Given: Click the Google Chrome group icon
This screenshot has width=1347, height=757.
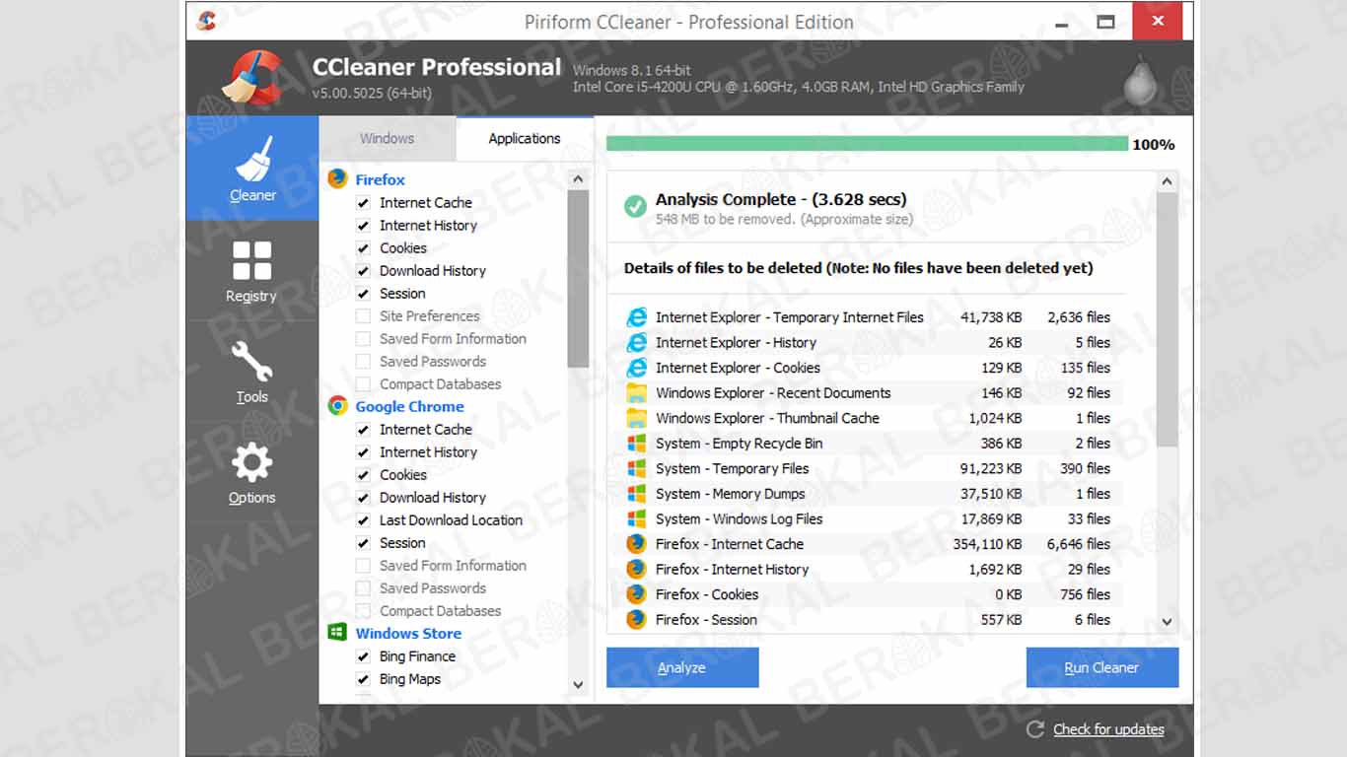Looking at the screenshot, I should coord(338,406).
